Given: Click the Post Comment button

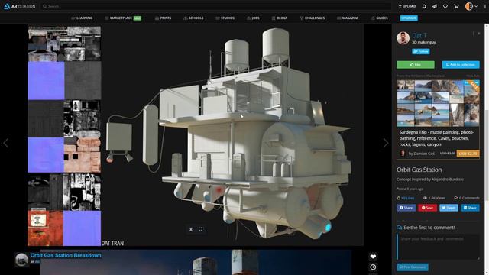Looking at the screenshot, I should pyautogui.click(x=413, y=267).
